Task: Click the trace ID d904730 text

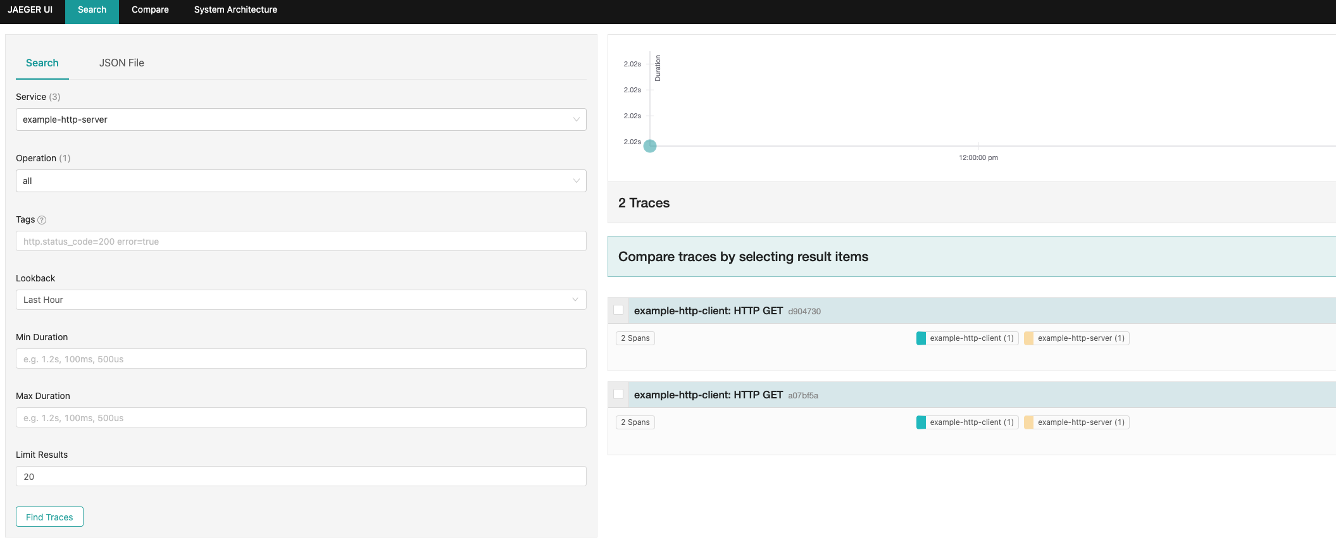Action: [804, 311]
